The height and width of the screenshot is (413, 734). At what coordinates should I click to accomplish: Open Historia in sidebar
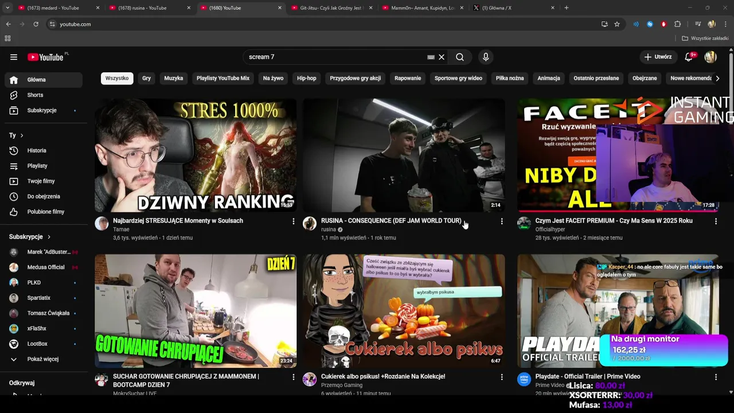click(x=44, y=150)
